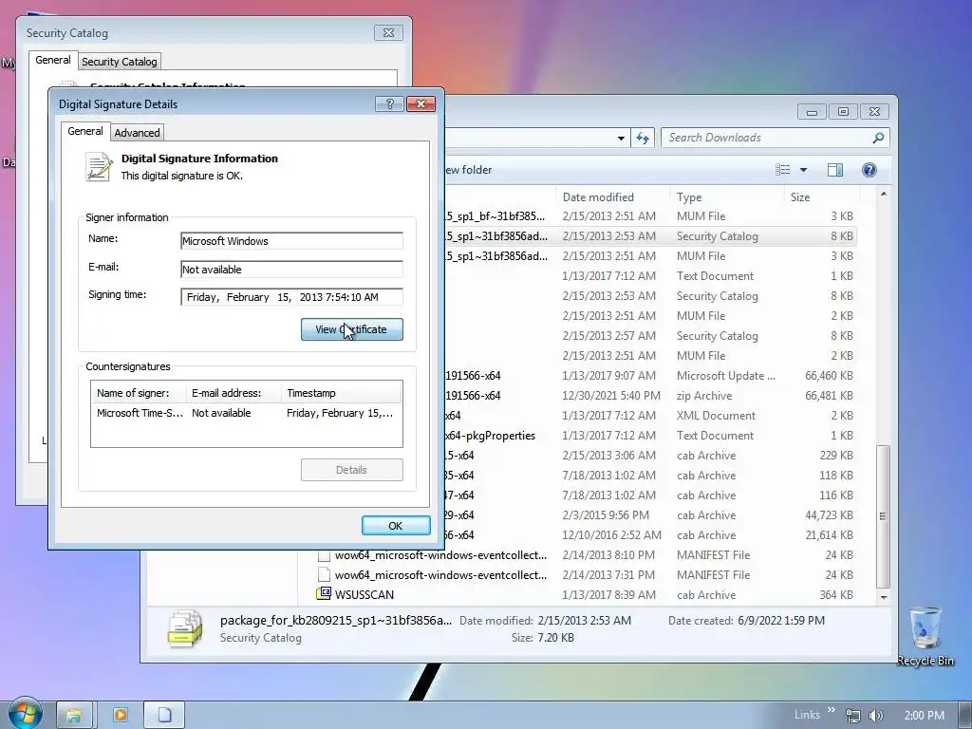
Task: Click the Search Downloads field
Action: pyautogui.click(x=767, y=138)
